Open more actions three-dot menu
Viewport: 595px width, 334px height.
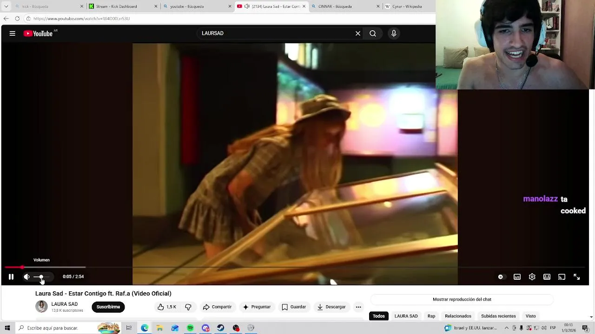click(358, 307)
